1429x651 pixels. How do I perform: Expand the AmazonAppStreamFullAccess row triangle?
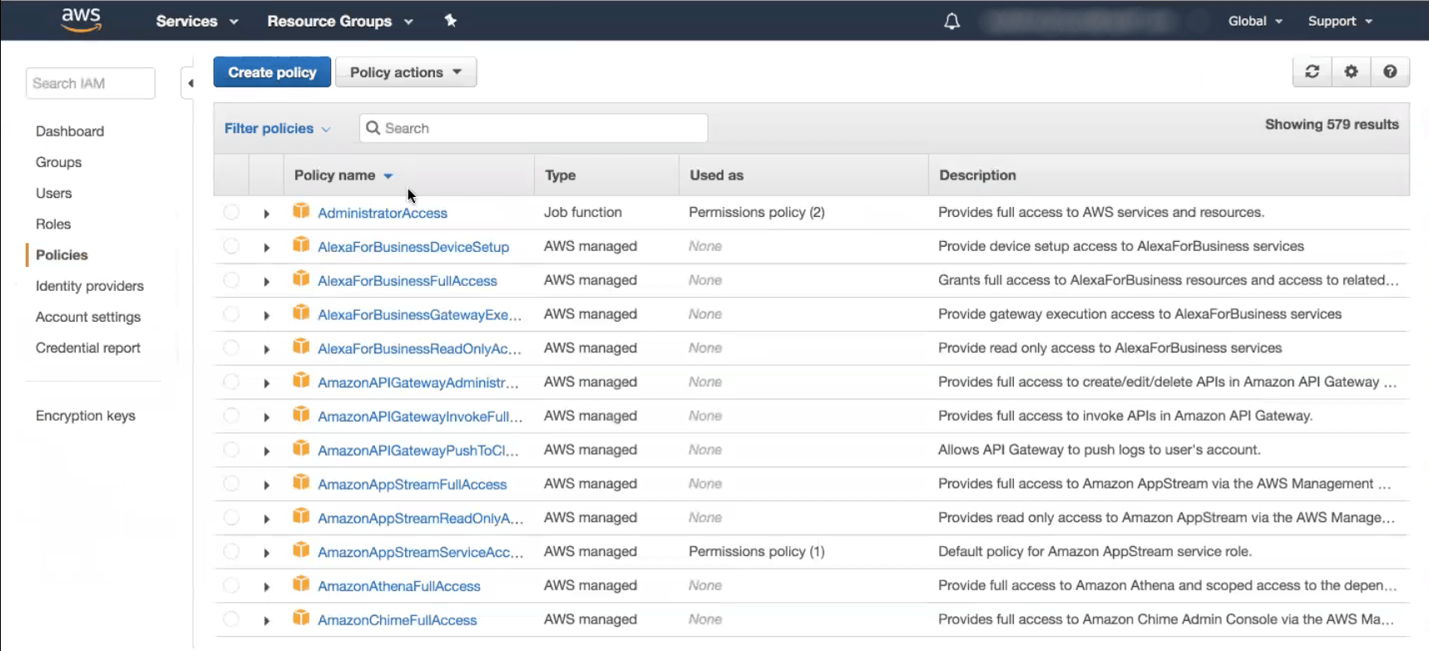coord(266,485)
